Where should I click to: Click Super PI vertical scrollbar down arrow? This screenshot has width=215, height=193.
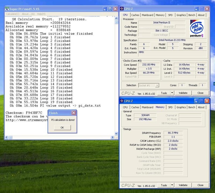[x=116, y=133]
